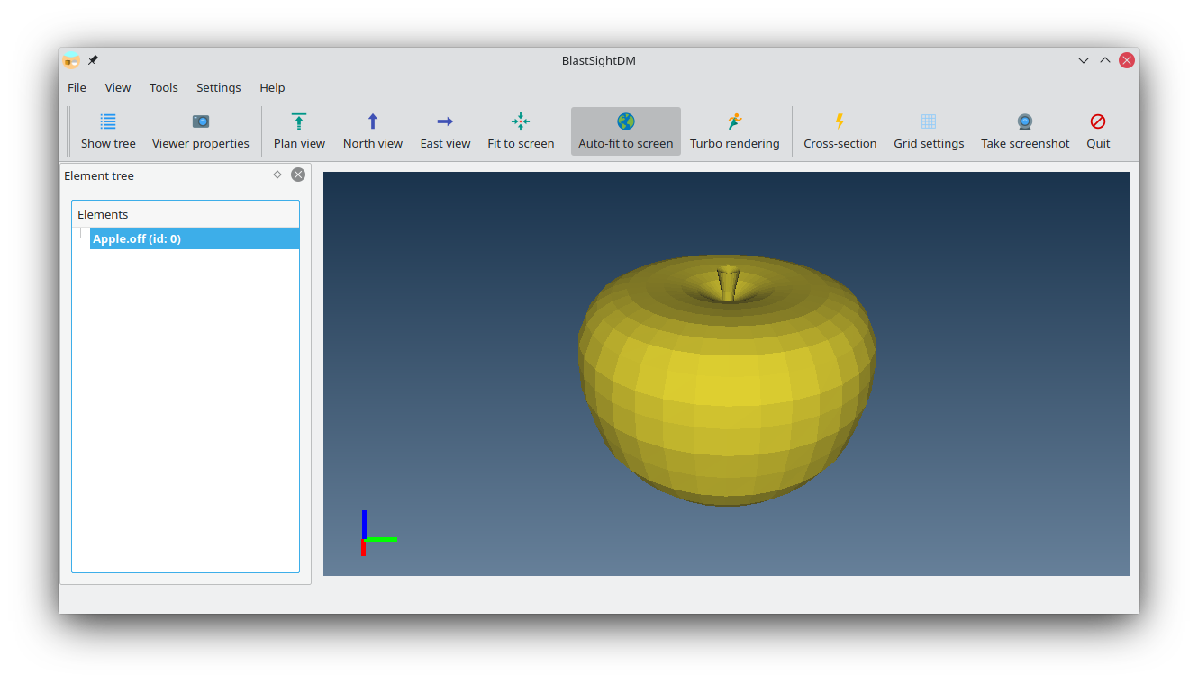Take a screenshot with the camera icon

1025,122
